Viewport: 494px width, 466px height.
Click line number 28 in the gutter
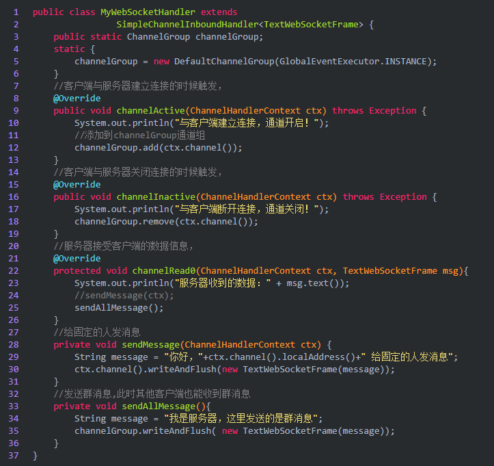pyautogui.click(x=14, y=344)
